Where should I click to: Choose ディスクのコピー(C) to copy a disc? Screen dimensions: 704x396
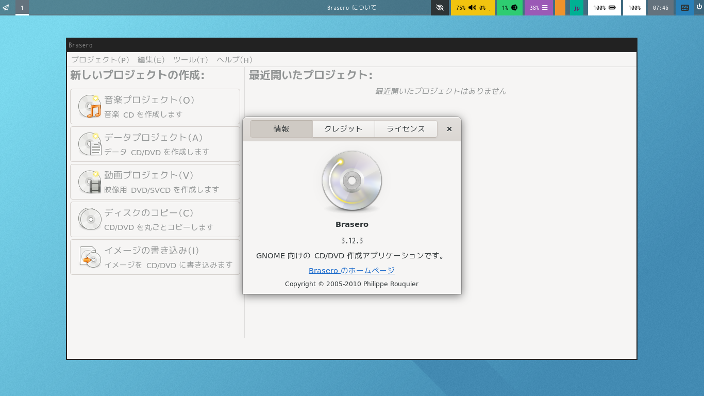155,219
